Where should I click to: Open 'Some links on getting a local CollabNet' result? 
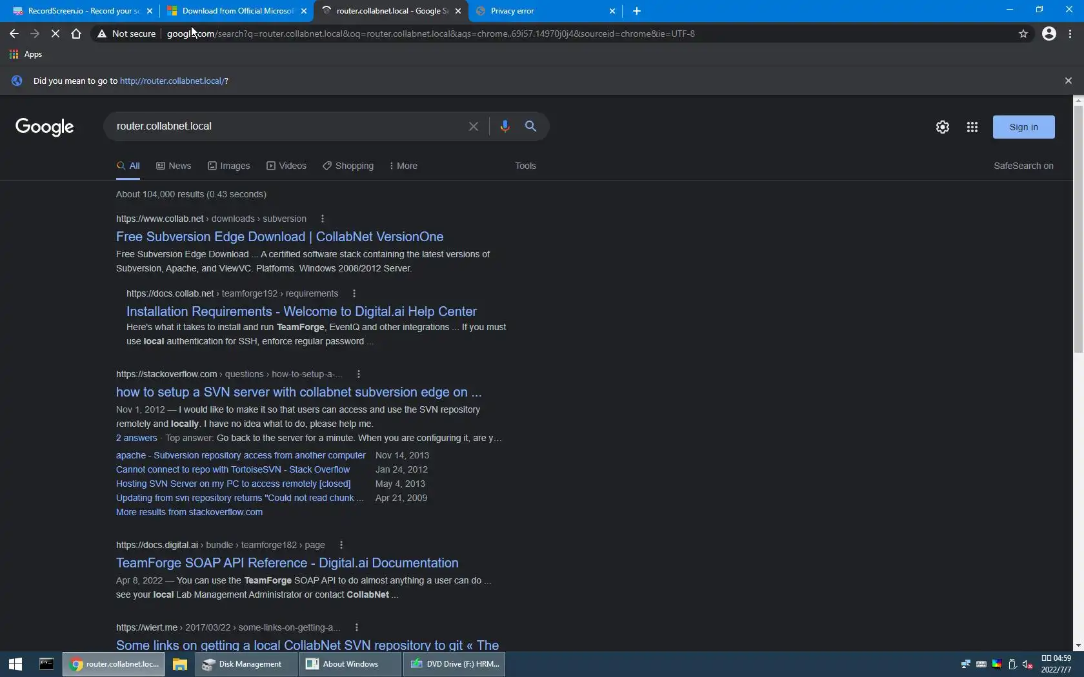[307, 645]
